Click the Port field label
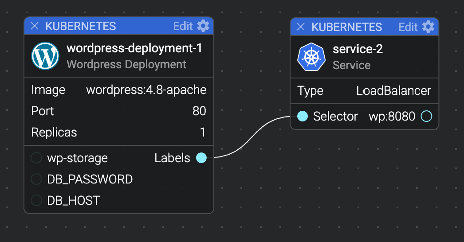This screenshot has height=242, width=464. tap(42, 111)
